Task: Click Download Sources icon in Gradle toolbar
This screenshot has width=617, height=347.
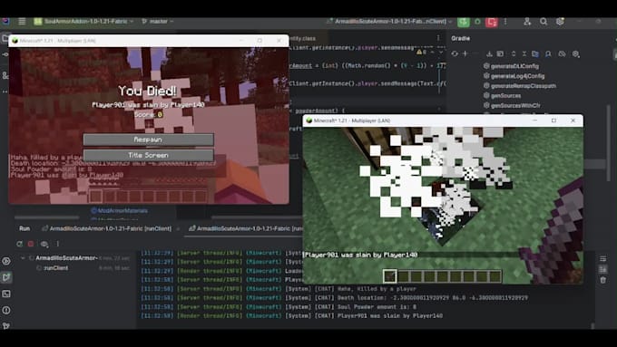Action: 489,53
